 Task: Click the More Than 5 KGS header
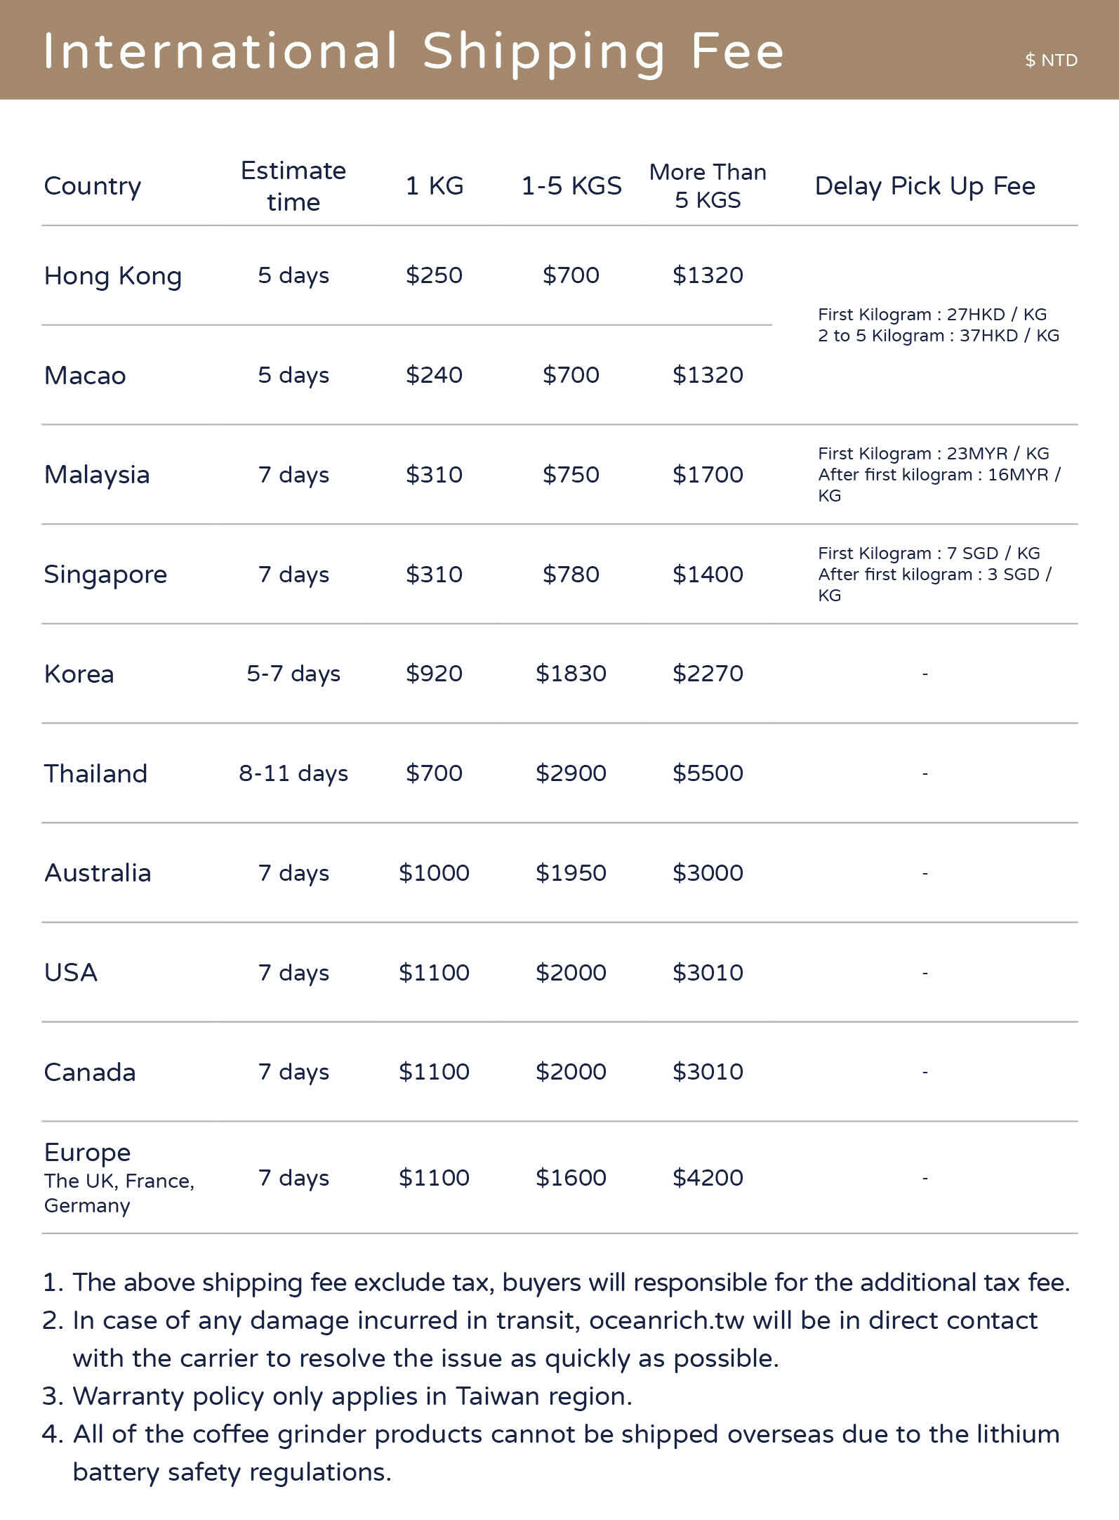click(x=708, y=186)
